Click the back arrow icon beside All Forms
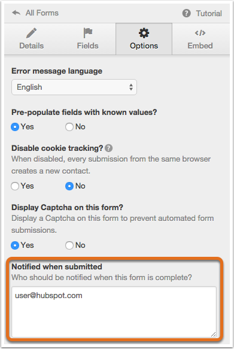Screen dimensions: 234x349 coord(16,13)
